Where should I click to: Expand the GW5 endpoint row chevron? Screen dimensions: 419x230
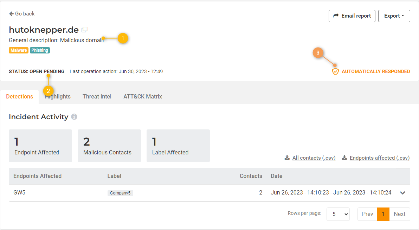click(403, 193)
